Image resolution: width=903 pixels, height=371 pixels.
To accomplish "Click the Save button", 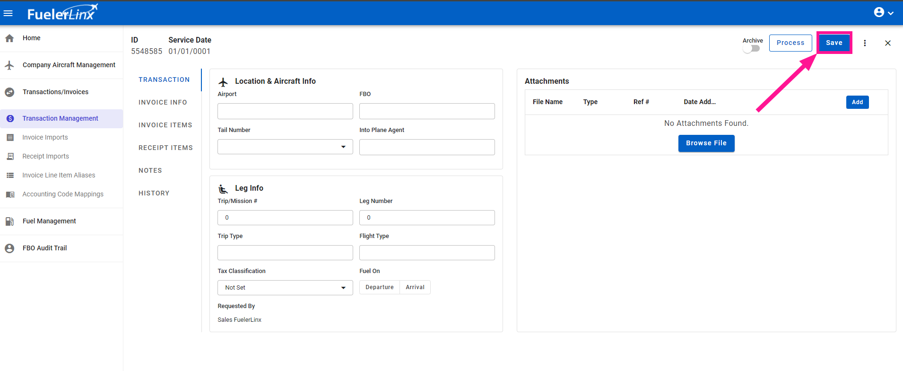I will pyautogui.click(x=834, y=43).
